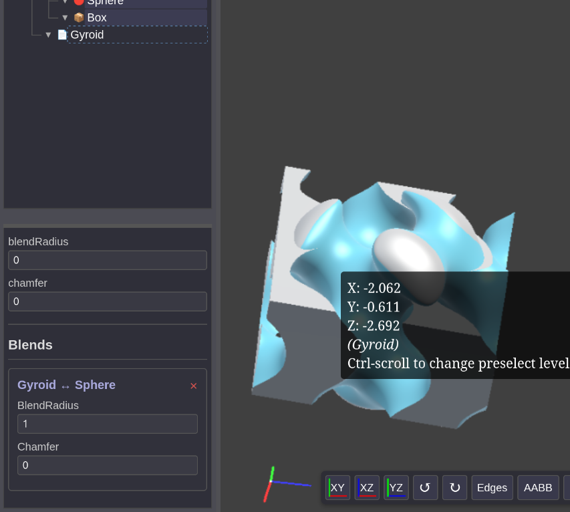This screenshot has width=570, height=512.
Task: Click the blendRadius input field
Action: click(x=107, y=260)
